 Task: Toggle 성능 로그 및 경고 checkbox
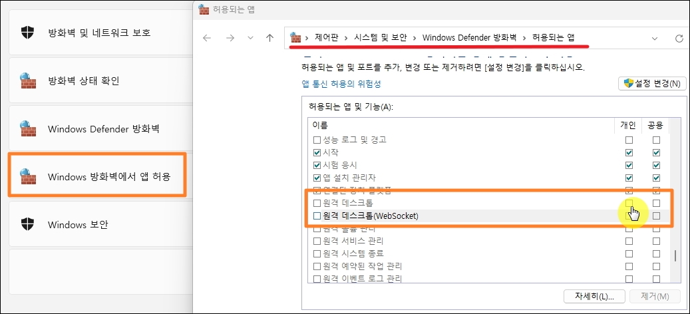point(317,140)
